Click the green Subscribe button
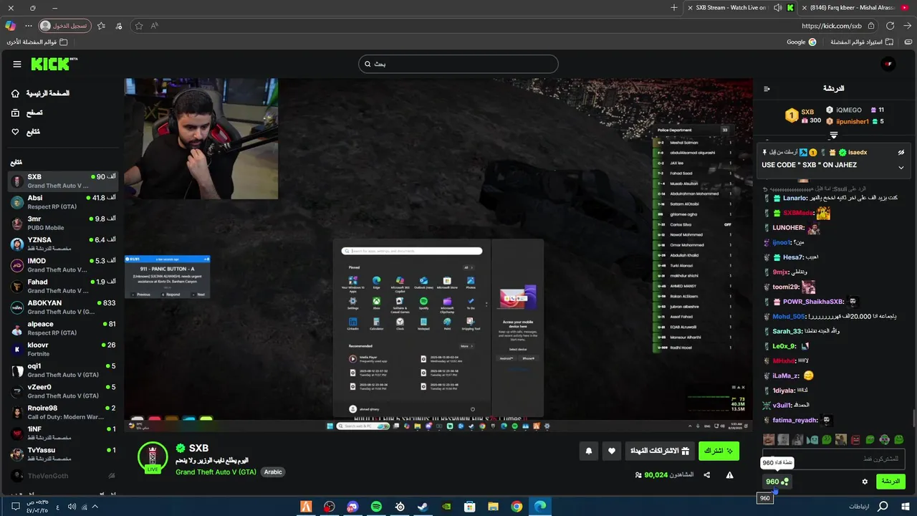917x516 pixels. click(719, 451)
